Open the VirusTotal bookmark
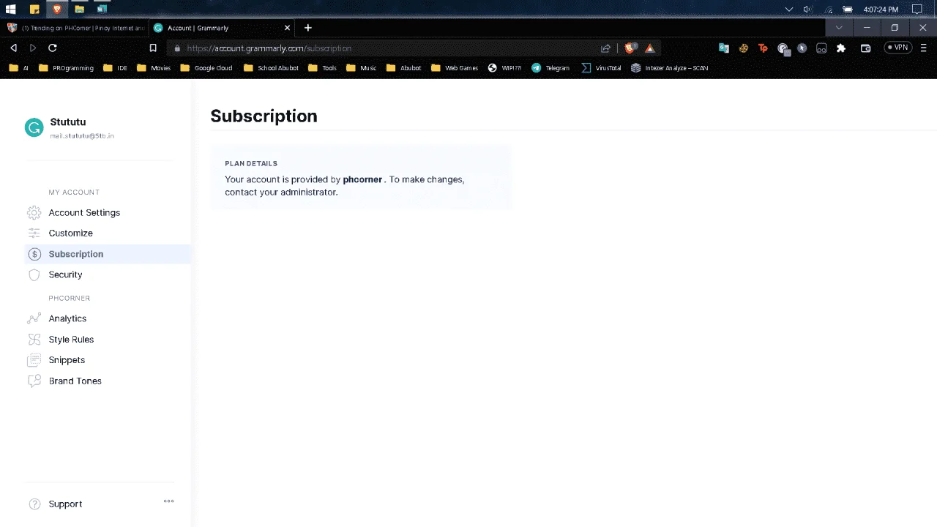Viewport: 937px width, 527px height. click(x=601, y=68)
